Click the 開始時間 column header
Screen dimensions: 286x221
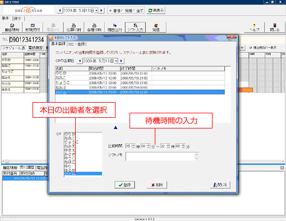point(104,68)
